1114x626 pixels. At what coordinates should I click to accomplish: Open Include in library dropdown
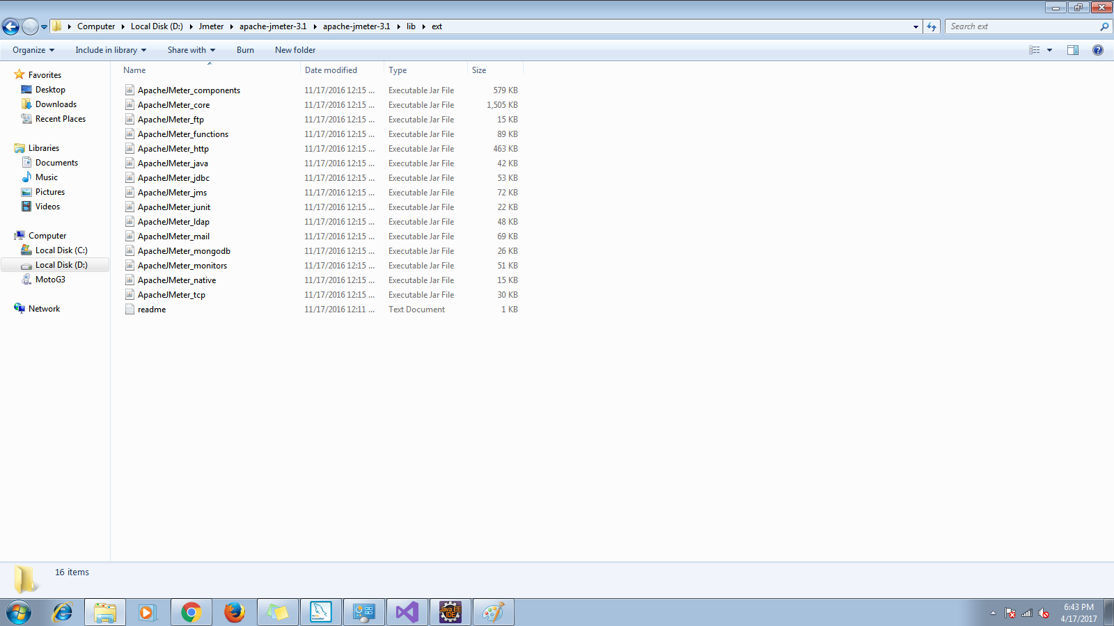pos(111,50)
